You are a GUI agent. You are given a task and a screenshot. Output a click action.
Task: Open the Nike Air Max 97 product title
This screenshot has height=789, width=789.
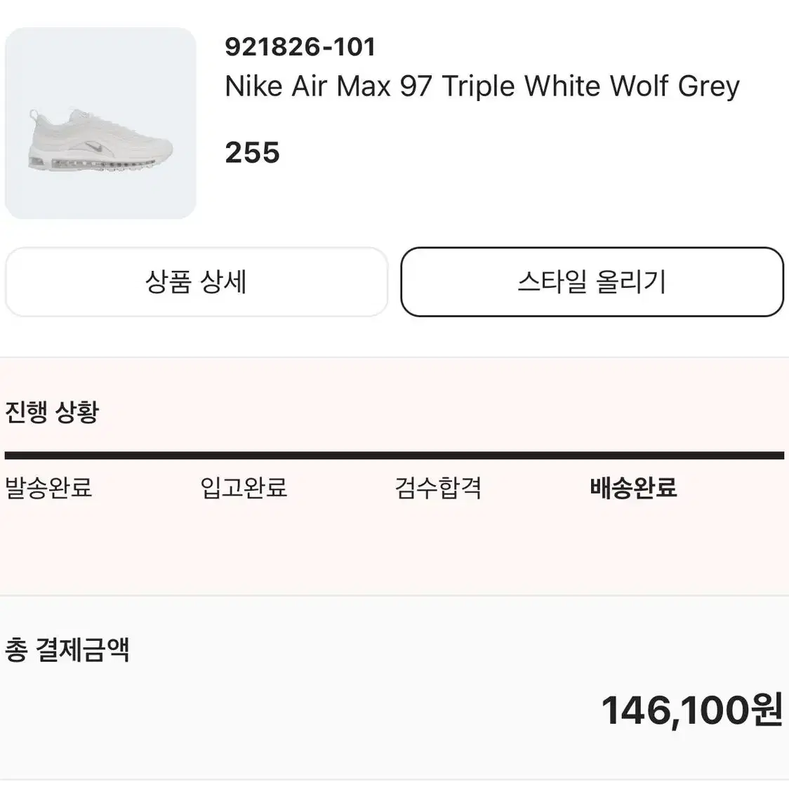pos(482,86)
